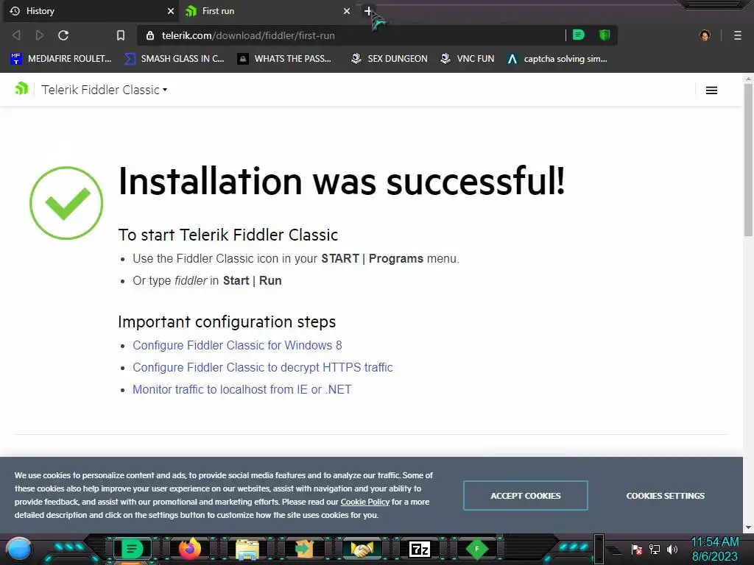The image size is (754, 565).
Task: Open WHATS THE PASS... bookmark
Action: [285, 59]
